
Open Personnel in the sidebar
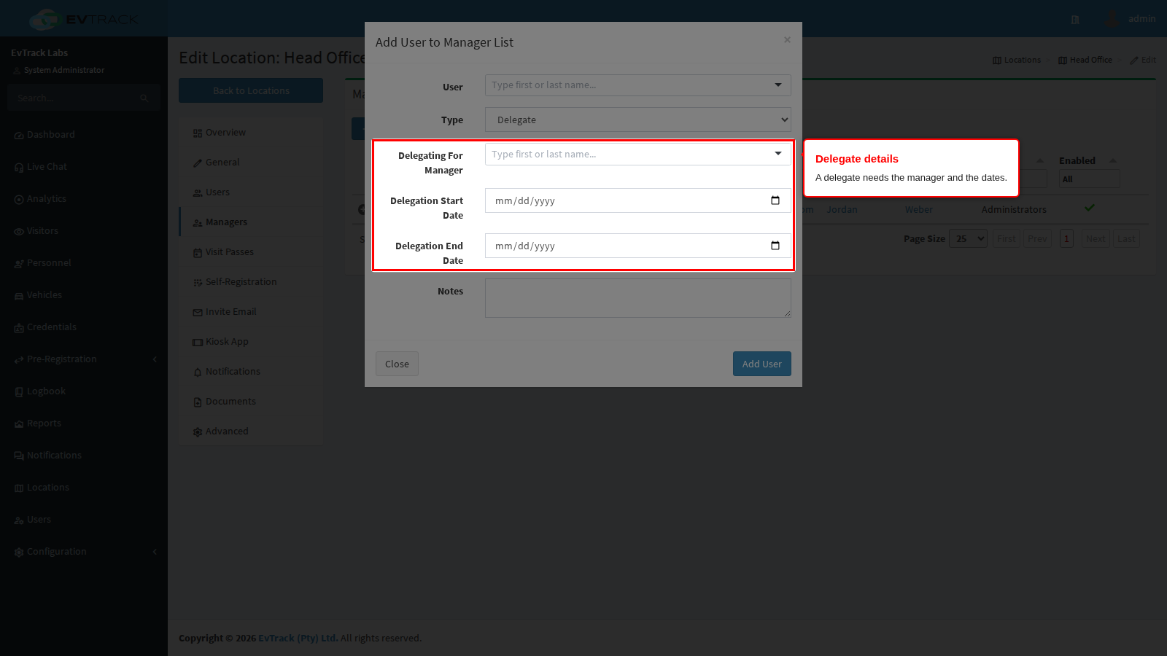[x=49, y=263]
